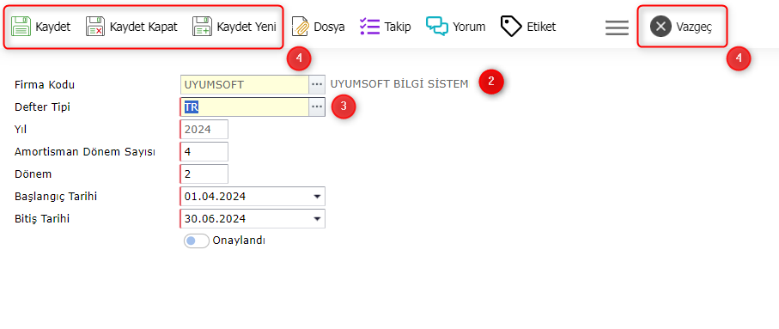Click the Vazgeç cancel X icon

[x=660, y=27]
